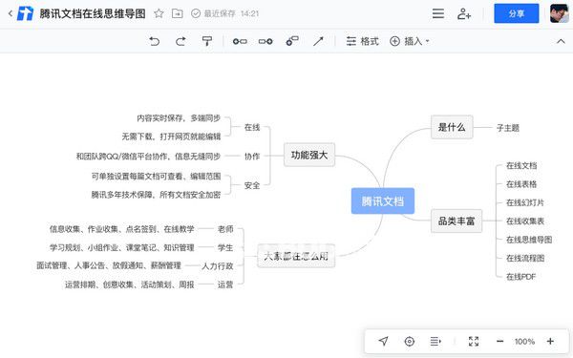Select 内容实时保存，多端同步 text
573x358 pixels.
(179, 118)
